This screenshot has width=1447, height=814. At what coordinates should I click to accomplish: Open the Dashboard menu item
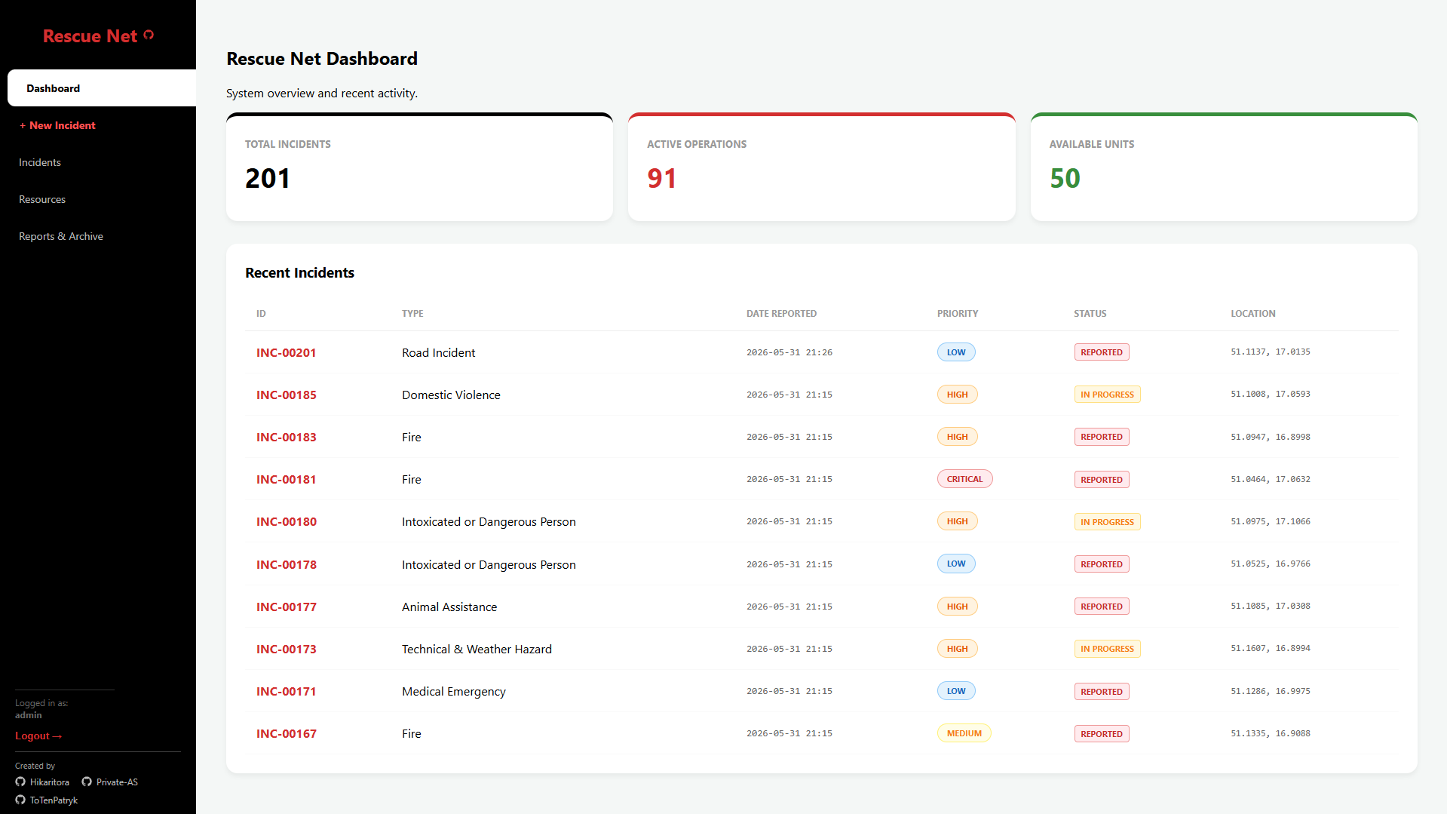click(x=102, y=88)
